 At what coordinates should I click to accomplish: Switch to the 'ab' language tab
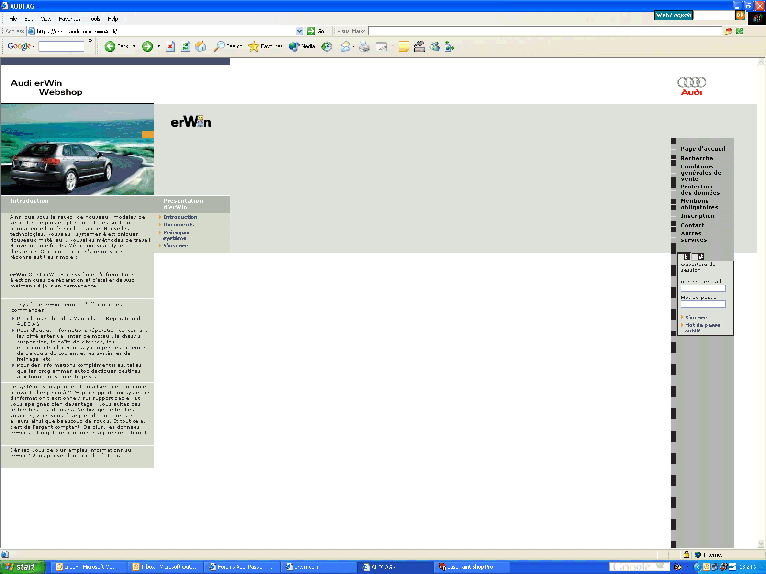tap(701, 257)
